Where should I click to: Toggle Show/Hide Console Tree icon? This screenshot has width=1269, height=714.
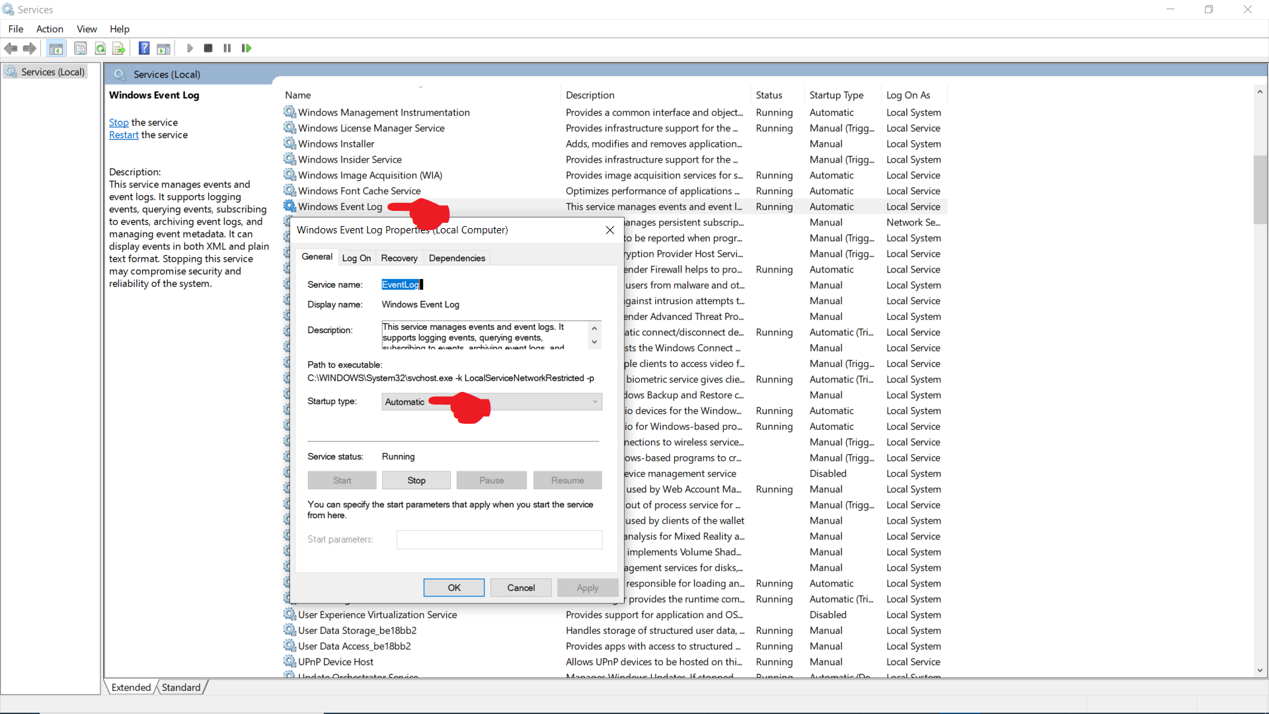click(x=56, y=48)
